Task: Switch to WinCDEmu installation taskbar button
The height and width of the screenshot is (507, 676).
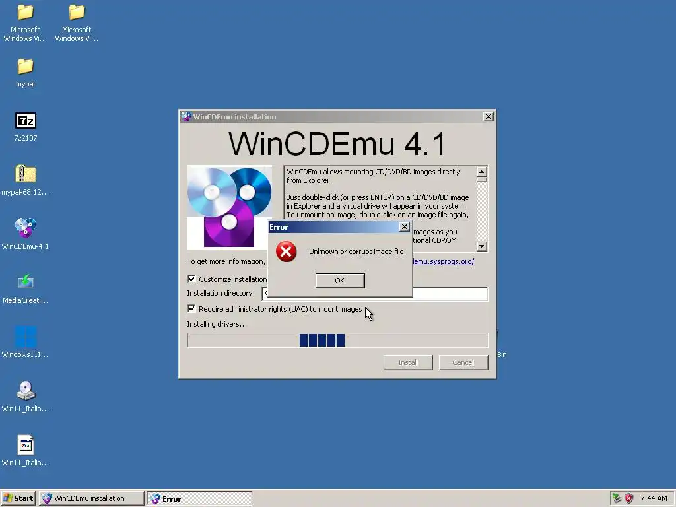Action: click(91, 498)
